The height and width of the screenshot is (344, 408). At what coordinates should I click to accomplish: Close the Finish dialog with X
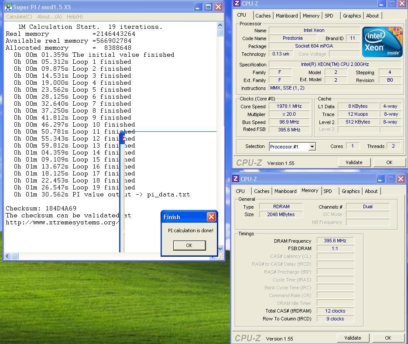click(211, 217)
